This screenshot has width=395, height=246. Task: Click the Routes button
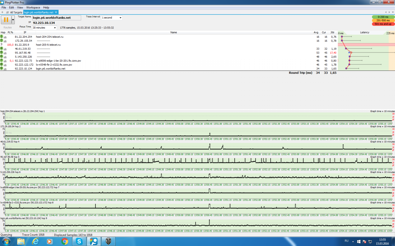pyautogui.click(x=8, y=28)
